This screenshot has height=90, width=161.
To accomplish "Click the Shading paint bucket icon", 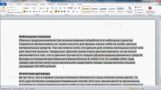I will [73, 11].
